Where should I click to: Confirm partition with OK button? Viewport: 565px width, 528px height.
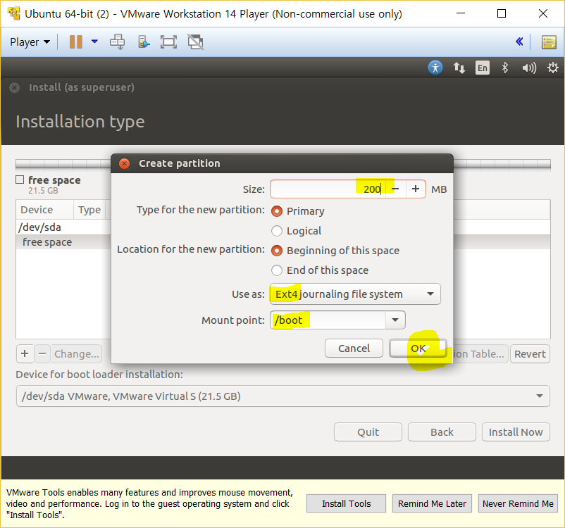click(418, 348)
